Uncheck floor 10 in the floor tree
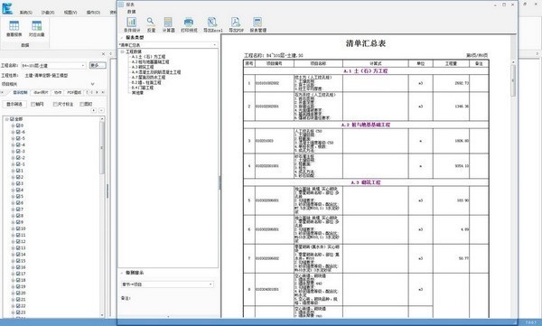This screenshot has height=326, width=542. (x=19, y=228)
